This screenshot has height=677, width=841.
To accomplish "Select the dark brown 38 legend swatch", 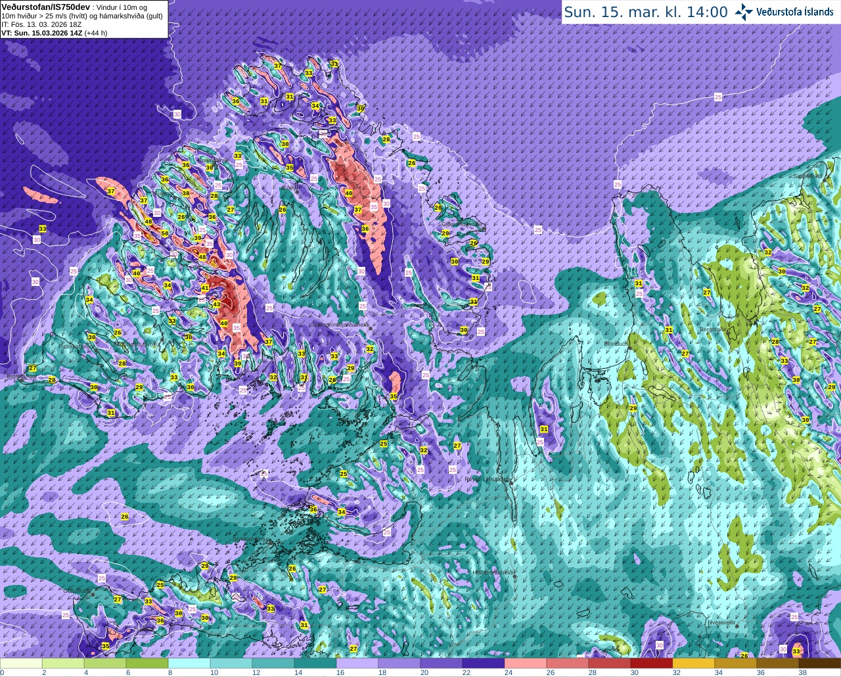I will pyautogui.click(x=820, y=663).
